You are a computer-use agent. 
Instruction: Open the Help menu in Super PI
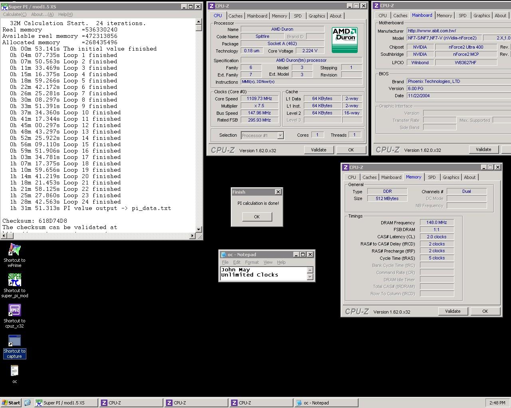65,14
